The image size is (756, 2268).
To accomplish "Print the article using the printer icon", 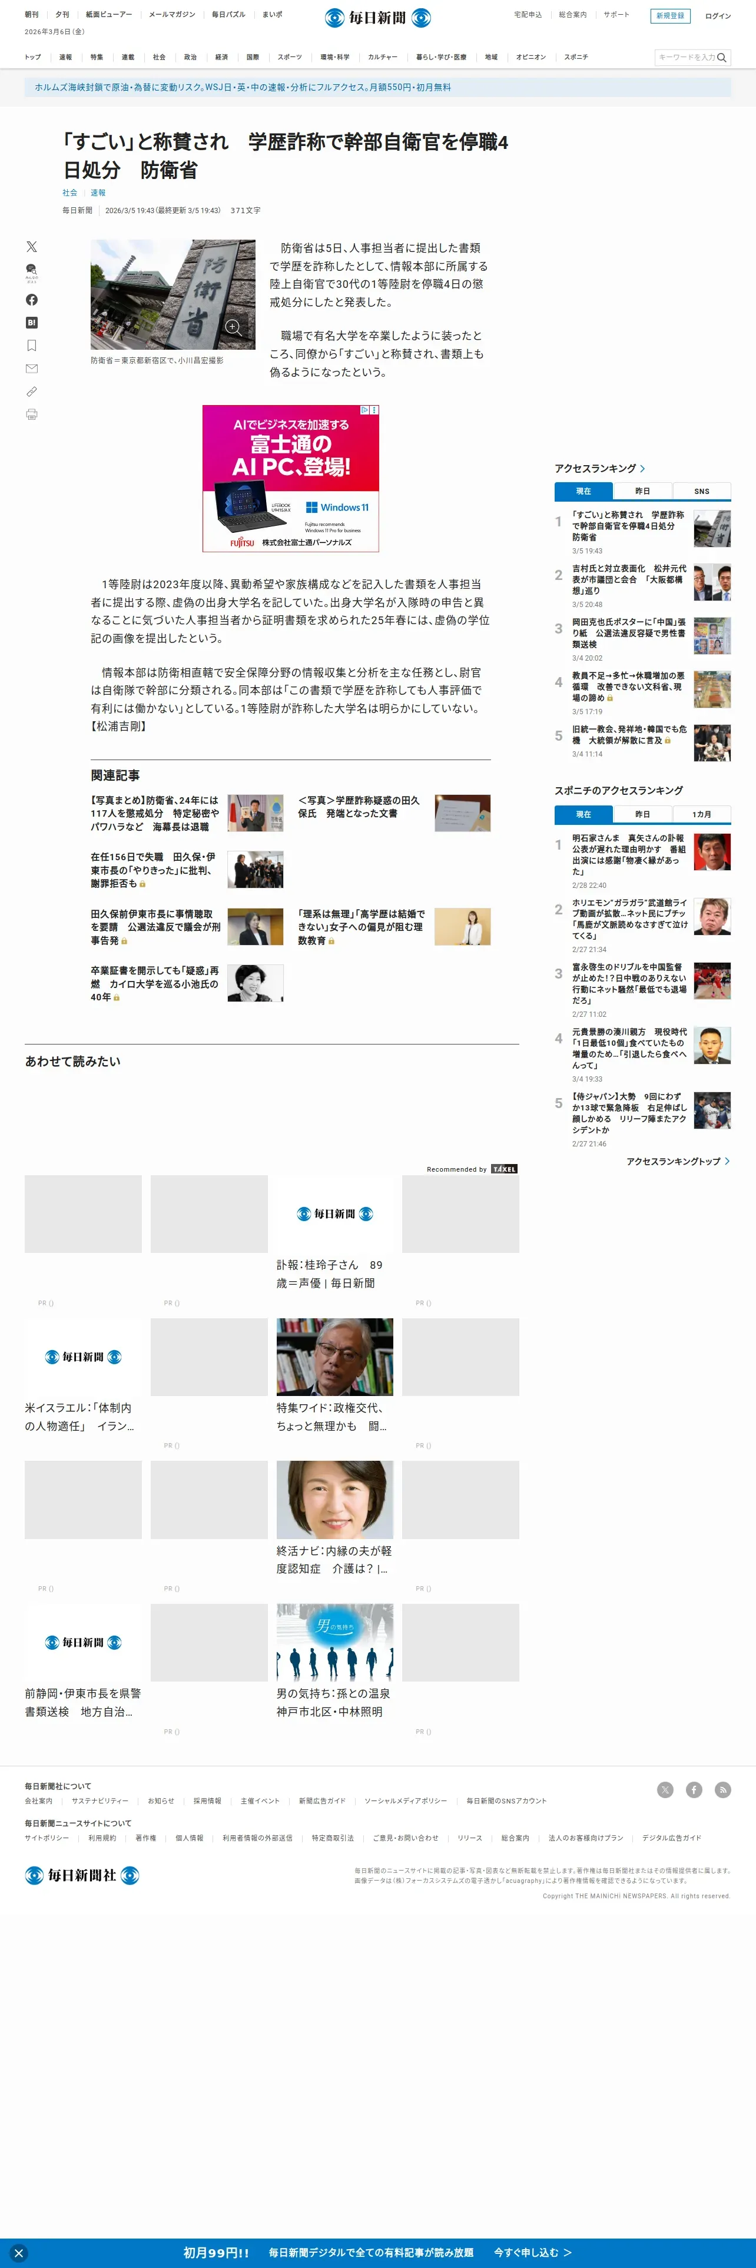I will coord(32,414).
